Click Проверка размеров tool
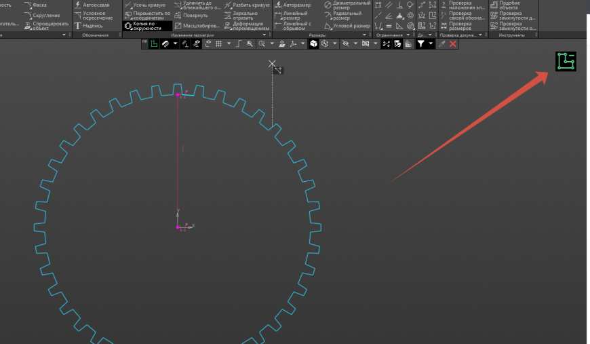590x344 pixels. (x=456, y=26)
